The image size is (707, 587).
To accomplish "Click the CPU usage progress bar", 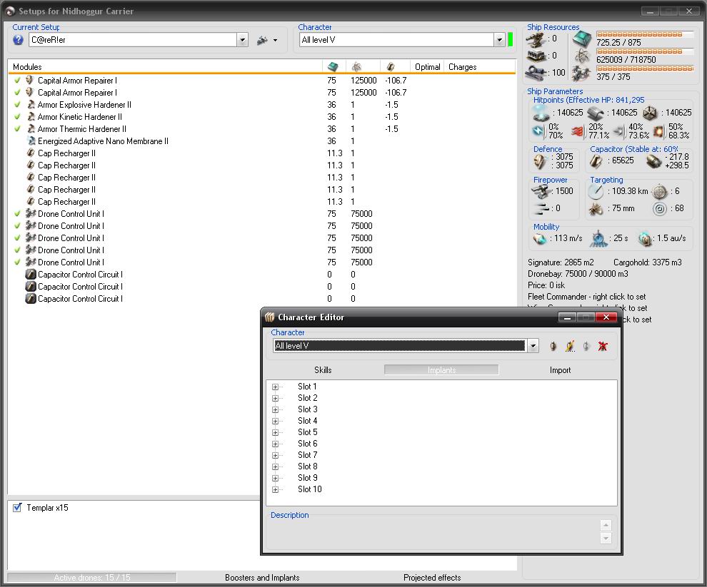I will [645, 34].
